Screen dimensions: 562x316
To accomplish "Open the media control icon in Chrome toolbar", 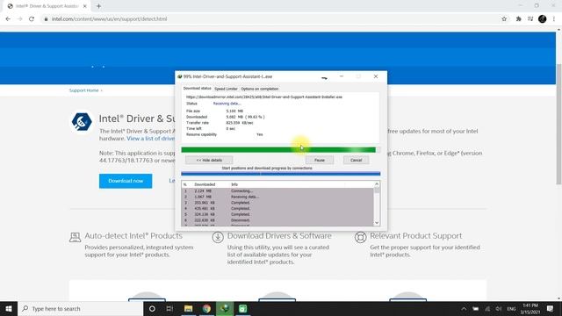I will click(530, 19).
